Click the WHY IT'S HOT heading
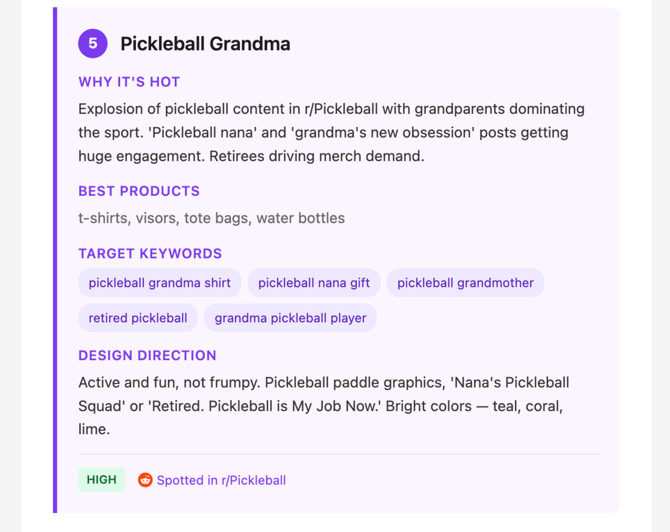670x532 pixels. [129, 82]
